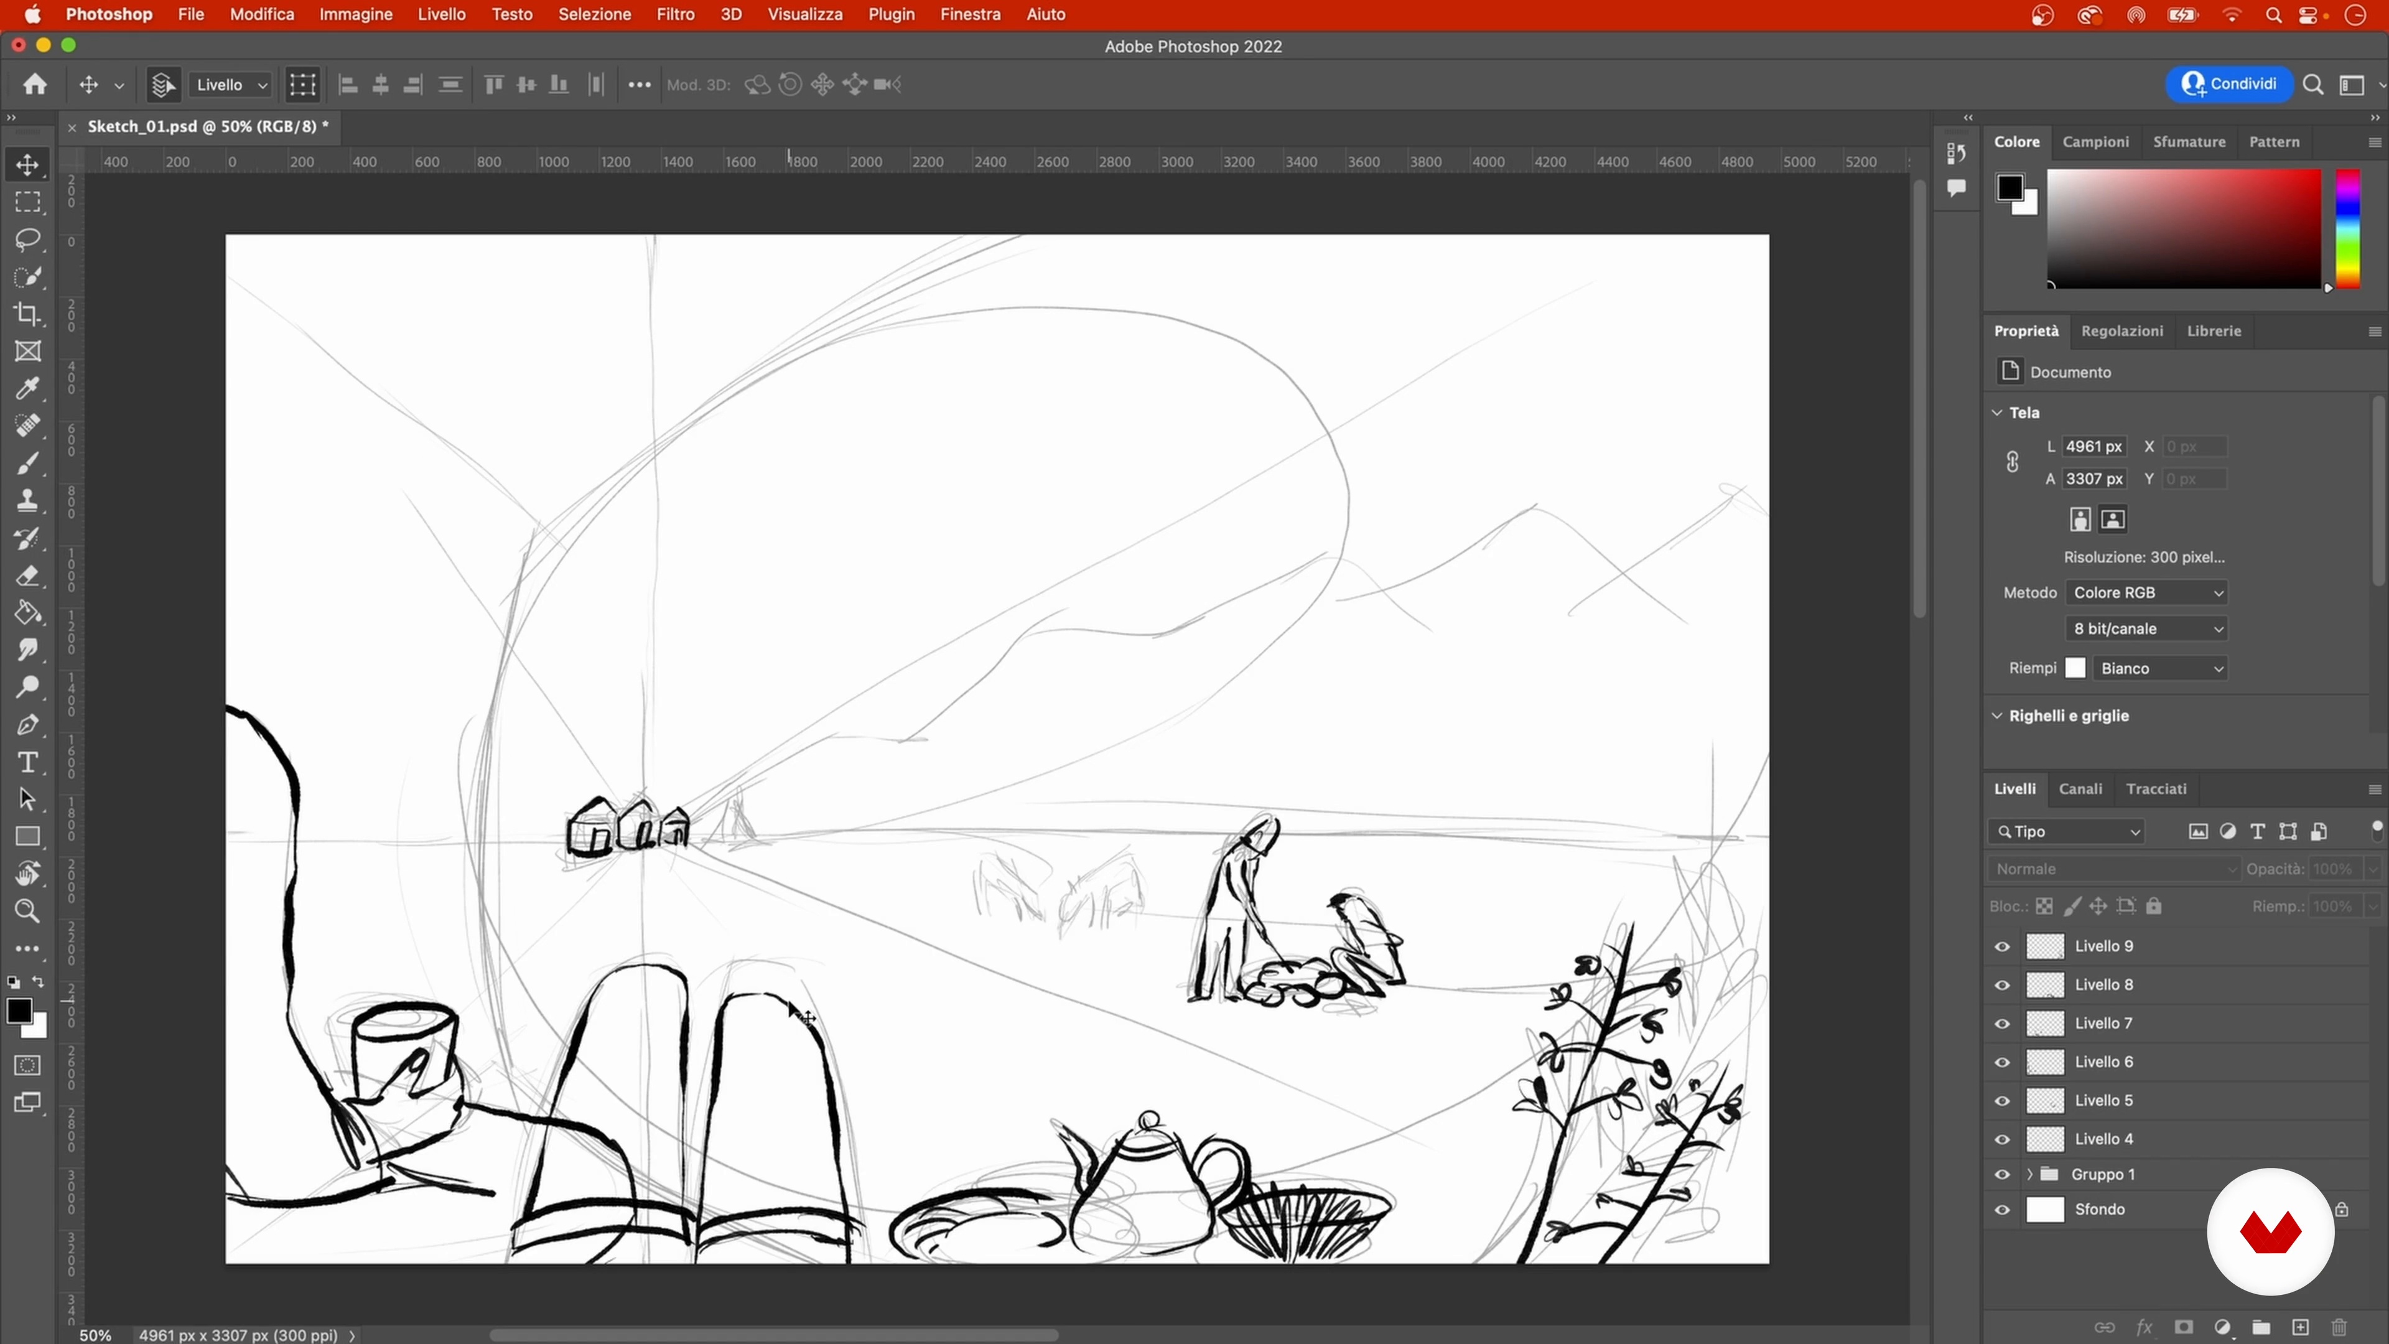Select the Crop tool
The image size is (2389, 1344).
(x=27, y=314)
